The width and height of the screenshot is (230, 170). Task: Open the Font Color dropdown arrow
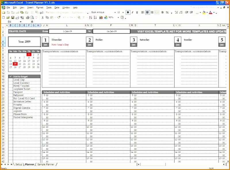pos(214,12)
